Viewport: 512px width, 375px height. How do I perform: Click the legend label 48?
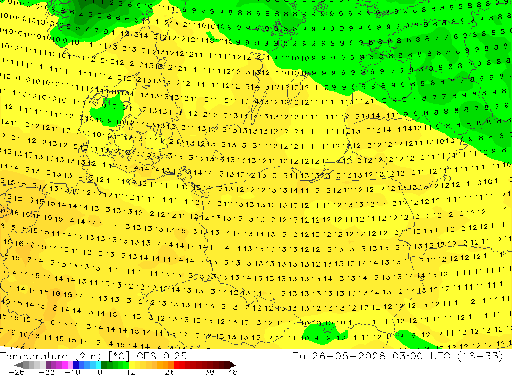[x=233, y=372]
